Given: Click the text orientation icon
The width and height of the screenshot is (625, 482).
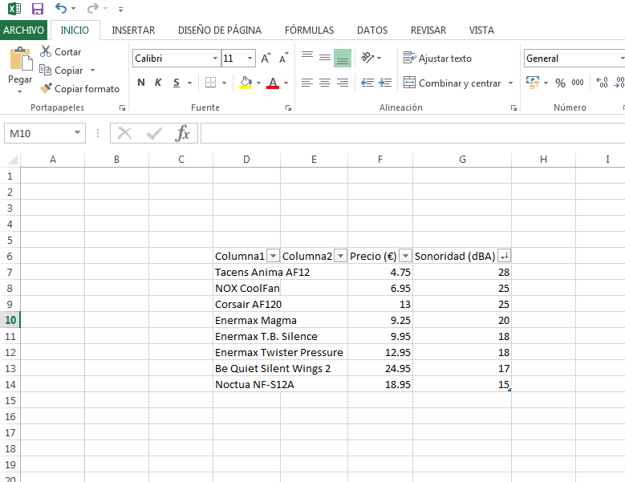Looking at the screenshot, I should tap(367, 59).
